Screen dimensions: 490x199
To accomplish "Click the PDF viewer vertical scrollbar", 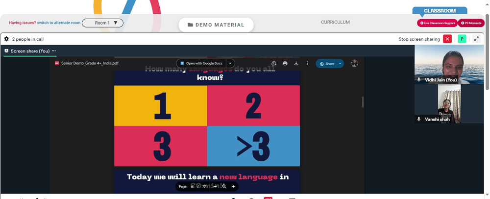I will [363, 102].
